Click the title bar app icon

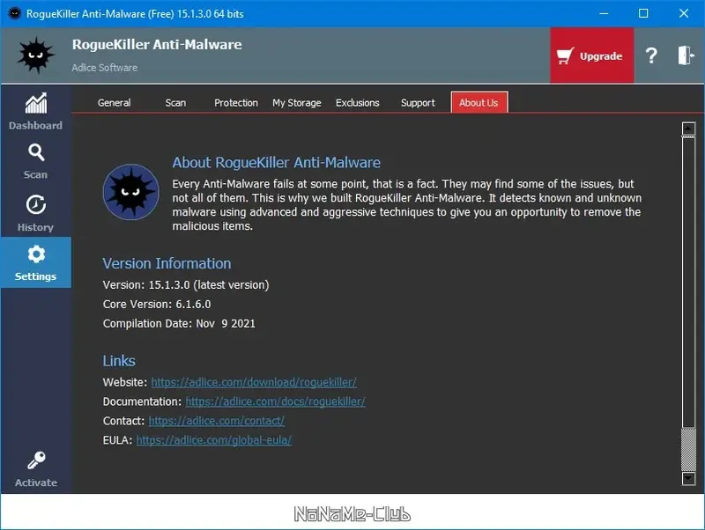(14, 13)
